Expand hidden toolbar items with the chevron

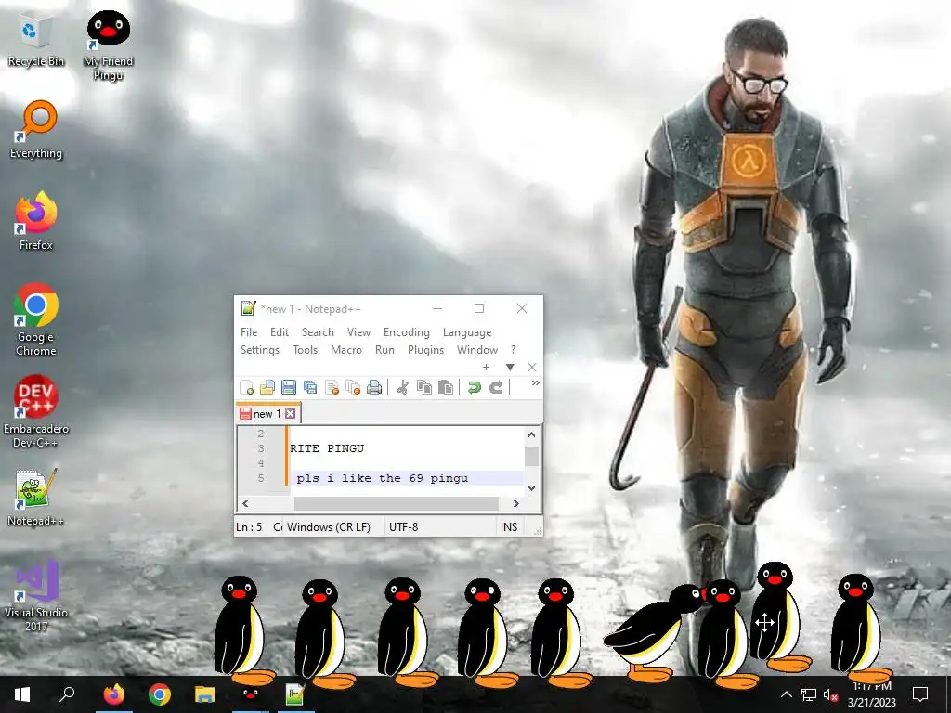pyautogui.click(x=535, y=383)
